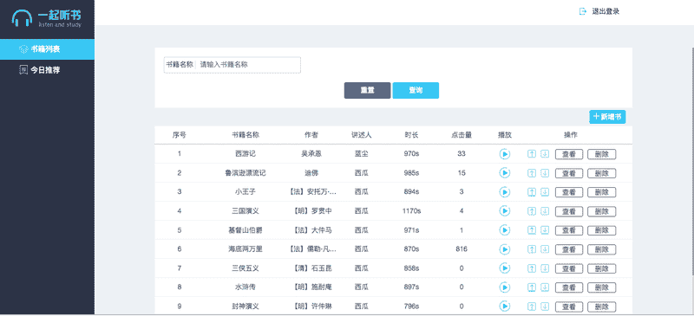Play the 西游记 audiobook

505,154
